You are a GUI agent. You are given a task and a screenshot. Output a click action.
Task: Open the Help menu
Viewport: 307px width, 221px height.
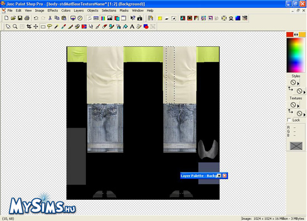150,11
